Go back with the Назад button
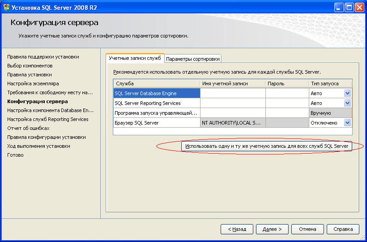The image size is (367, 242). [x=237, y=229]
